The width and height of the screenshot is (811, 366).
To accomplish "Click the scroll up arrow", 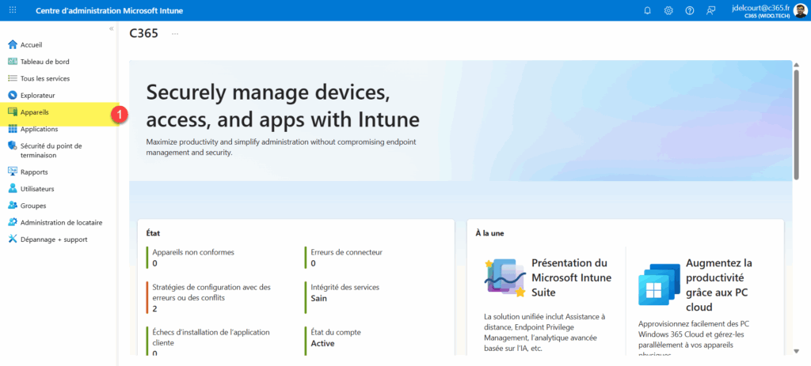I will coord(797,64).
